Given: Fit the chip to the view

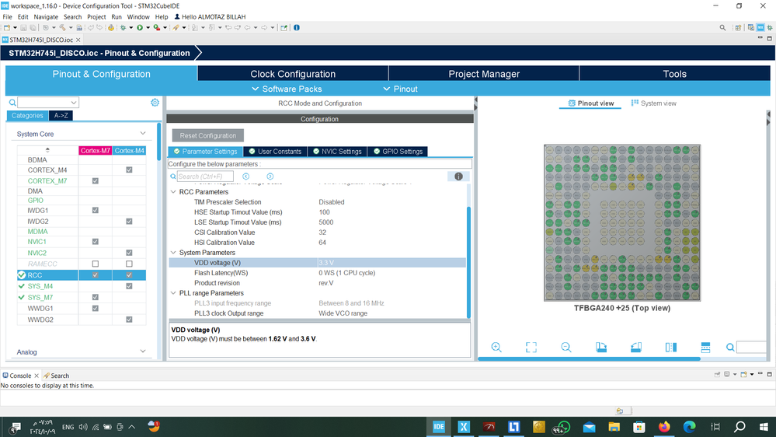Looking at the screenshot, I should click(x=531, y=348).
